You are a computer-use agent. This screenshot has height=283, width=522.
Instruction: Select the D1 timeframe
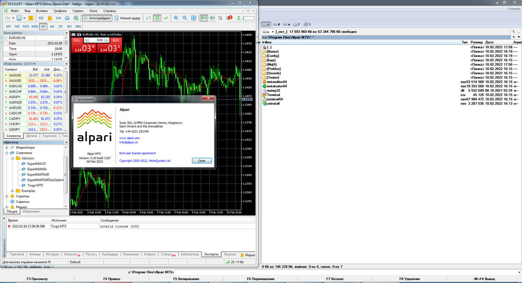[x=61, y=27]
